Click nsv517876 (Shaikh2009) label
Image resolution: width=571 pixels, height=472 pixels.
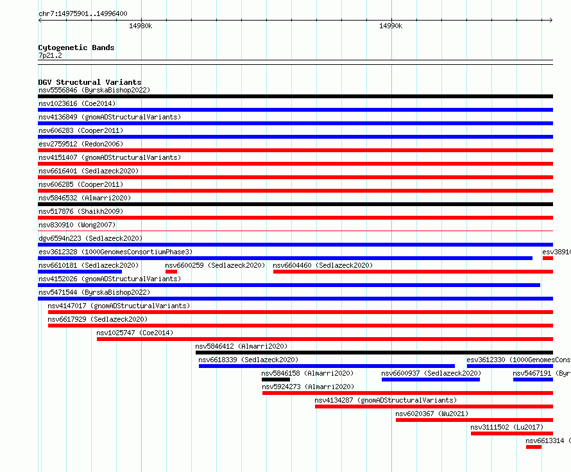pyautogui.click(x=81, y=211)
